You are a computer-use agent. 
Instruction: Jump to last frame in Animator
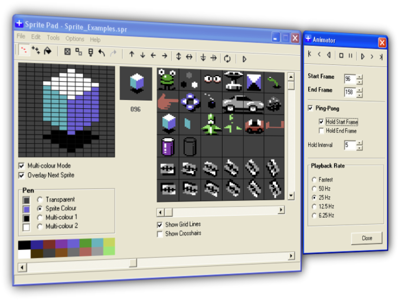click(x=381, y=57)
